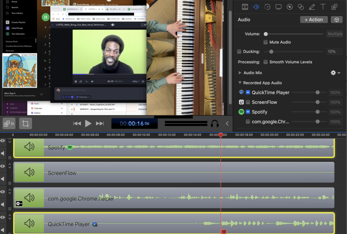Select the QuickTime Player audio clip
This screenshot has width=347, height=234.
coord(174,223)
